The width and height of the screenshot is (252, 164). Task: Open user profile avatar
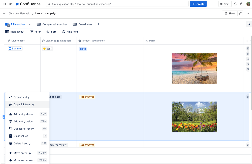[248, 4]
